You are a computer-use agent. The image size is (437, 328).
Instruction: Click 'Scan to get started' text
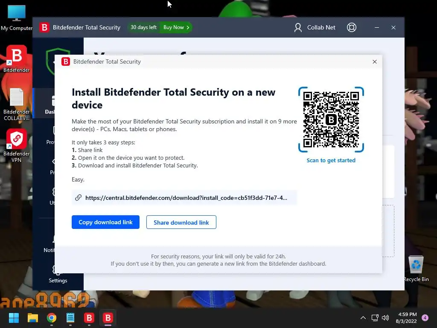[x=331, y=161]
